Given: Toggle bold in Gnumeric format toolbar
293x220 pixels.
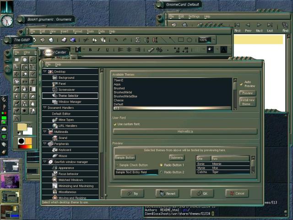Looking at the screenshot, I should click(91, 50).
